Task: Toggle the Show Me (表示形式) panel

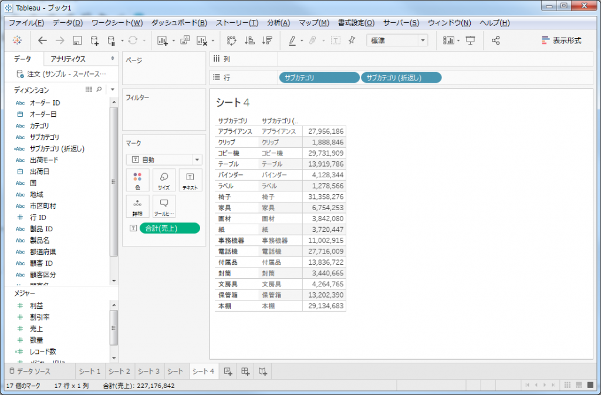Action: click(561, 40)
